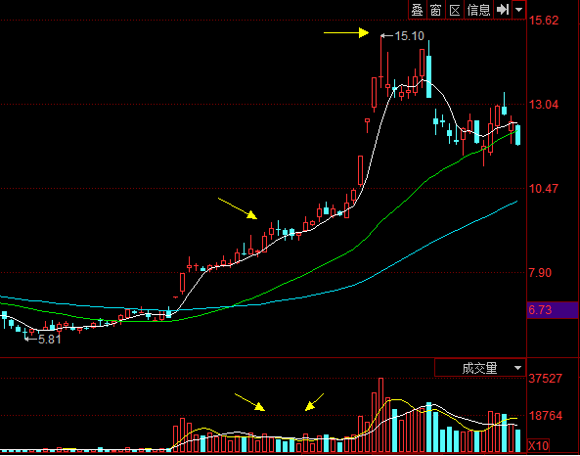This screenshot has height=456, width=580.
Task: Open the 信息 info panel
Action: click(x=478, y=10)
